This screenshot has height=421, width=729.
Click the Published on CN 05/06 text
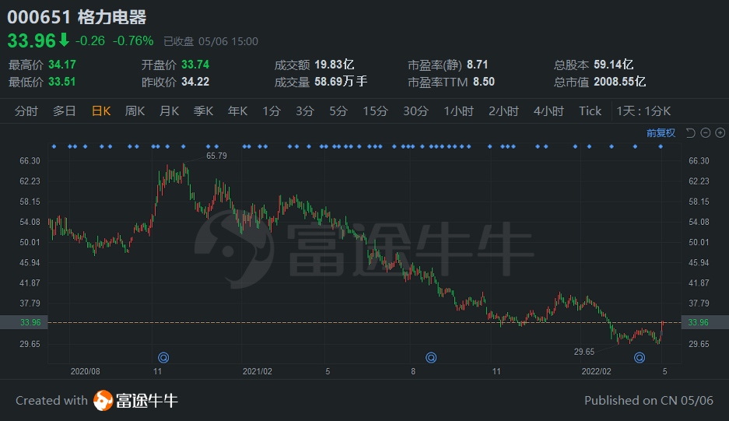coord(649,401)
